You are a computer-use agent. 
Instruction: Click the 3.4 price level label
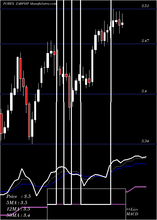144,91
